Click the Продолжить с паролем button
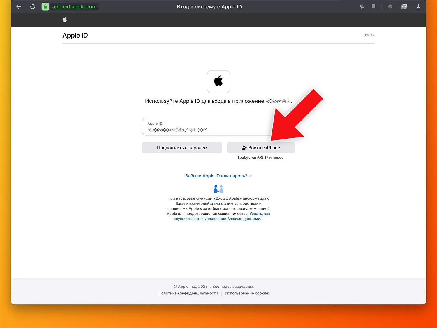The height and width of the screenshot is (328, 437). 182,148
